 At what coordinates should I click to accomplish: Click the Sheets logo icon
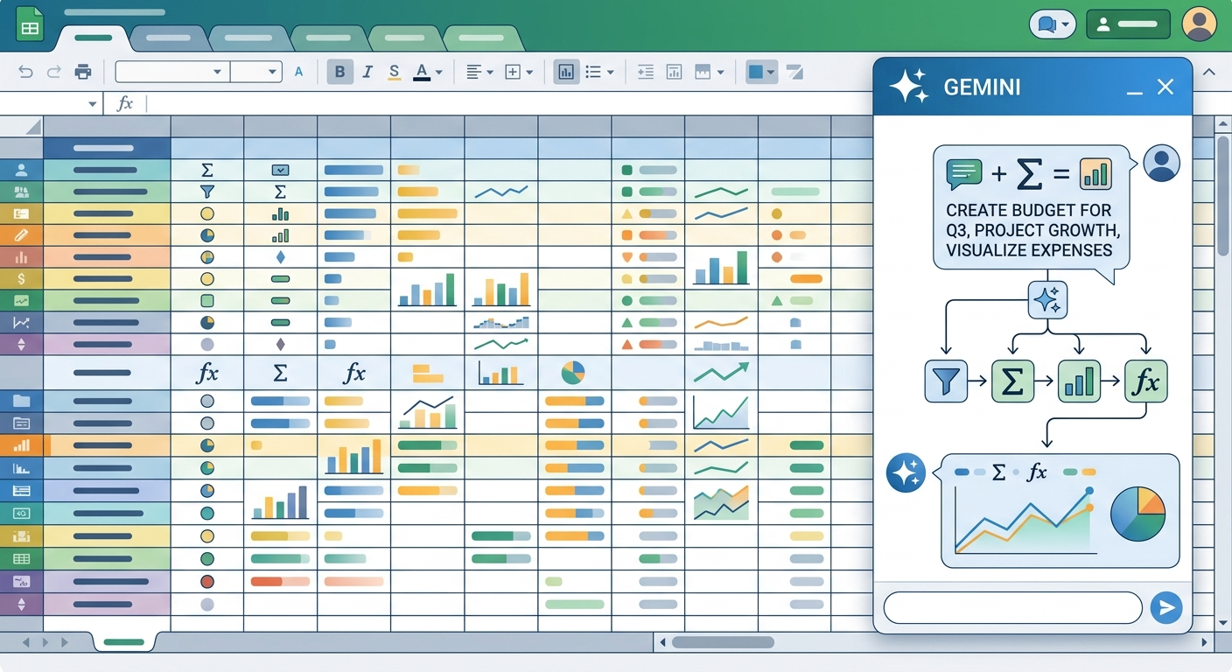[x=31, y=24]
